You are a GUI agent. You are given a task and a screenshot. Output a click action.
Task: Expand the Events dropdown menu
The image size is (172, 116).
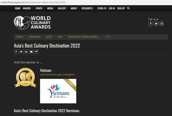[x=40, y=8]
